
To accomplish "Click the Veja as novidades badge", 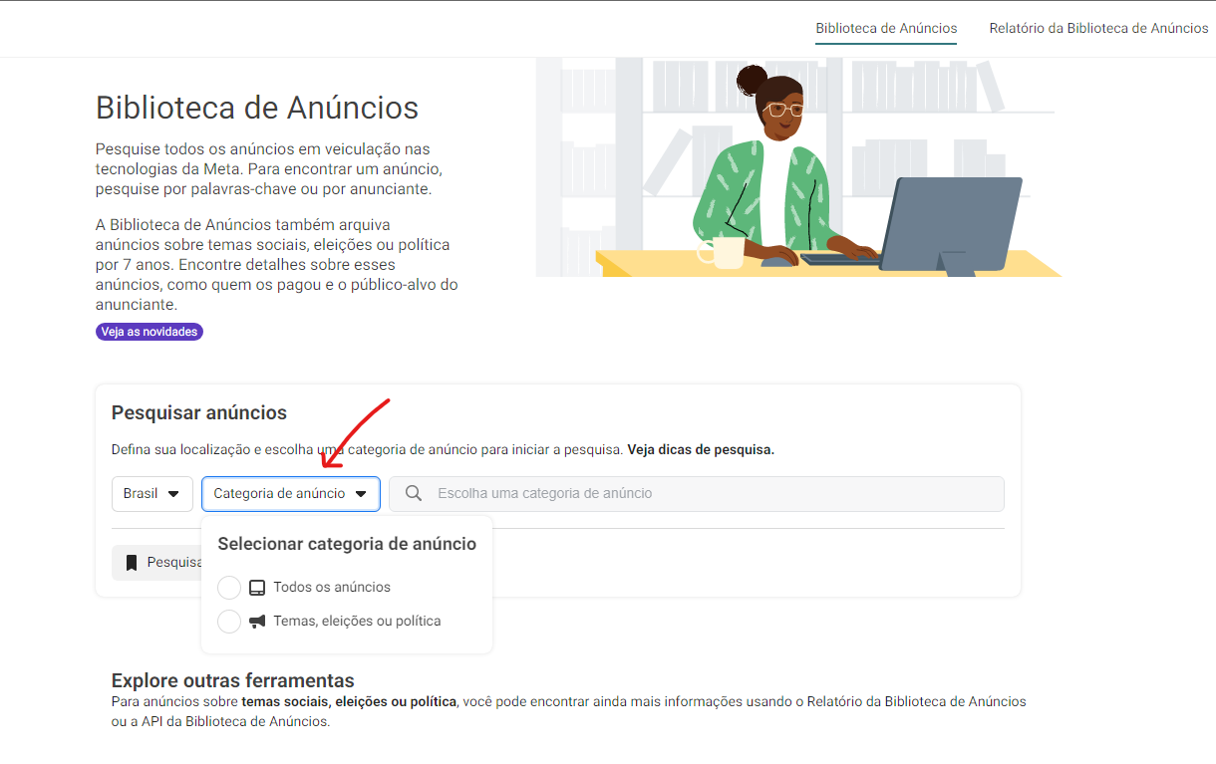I will 150,332.
